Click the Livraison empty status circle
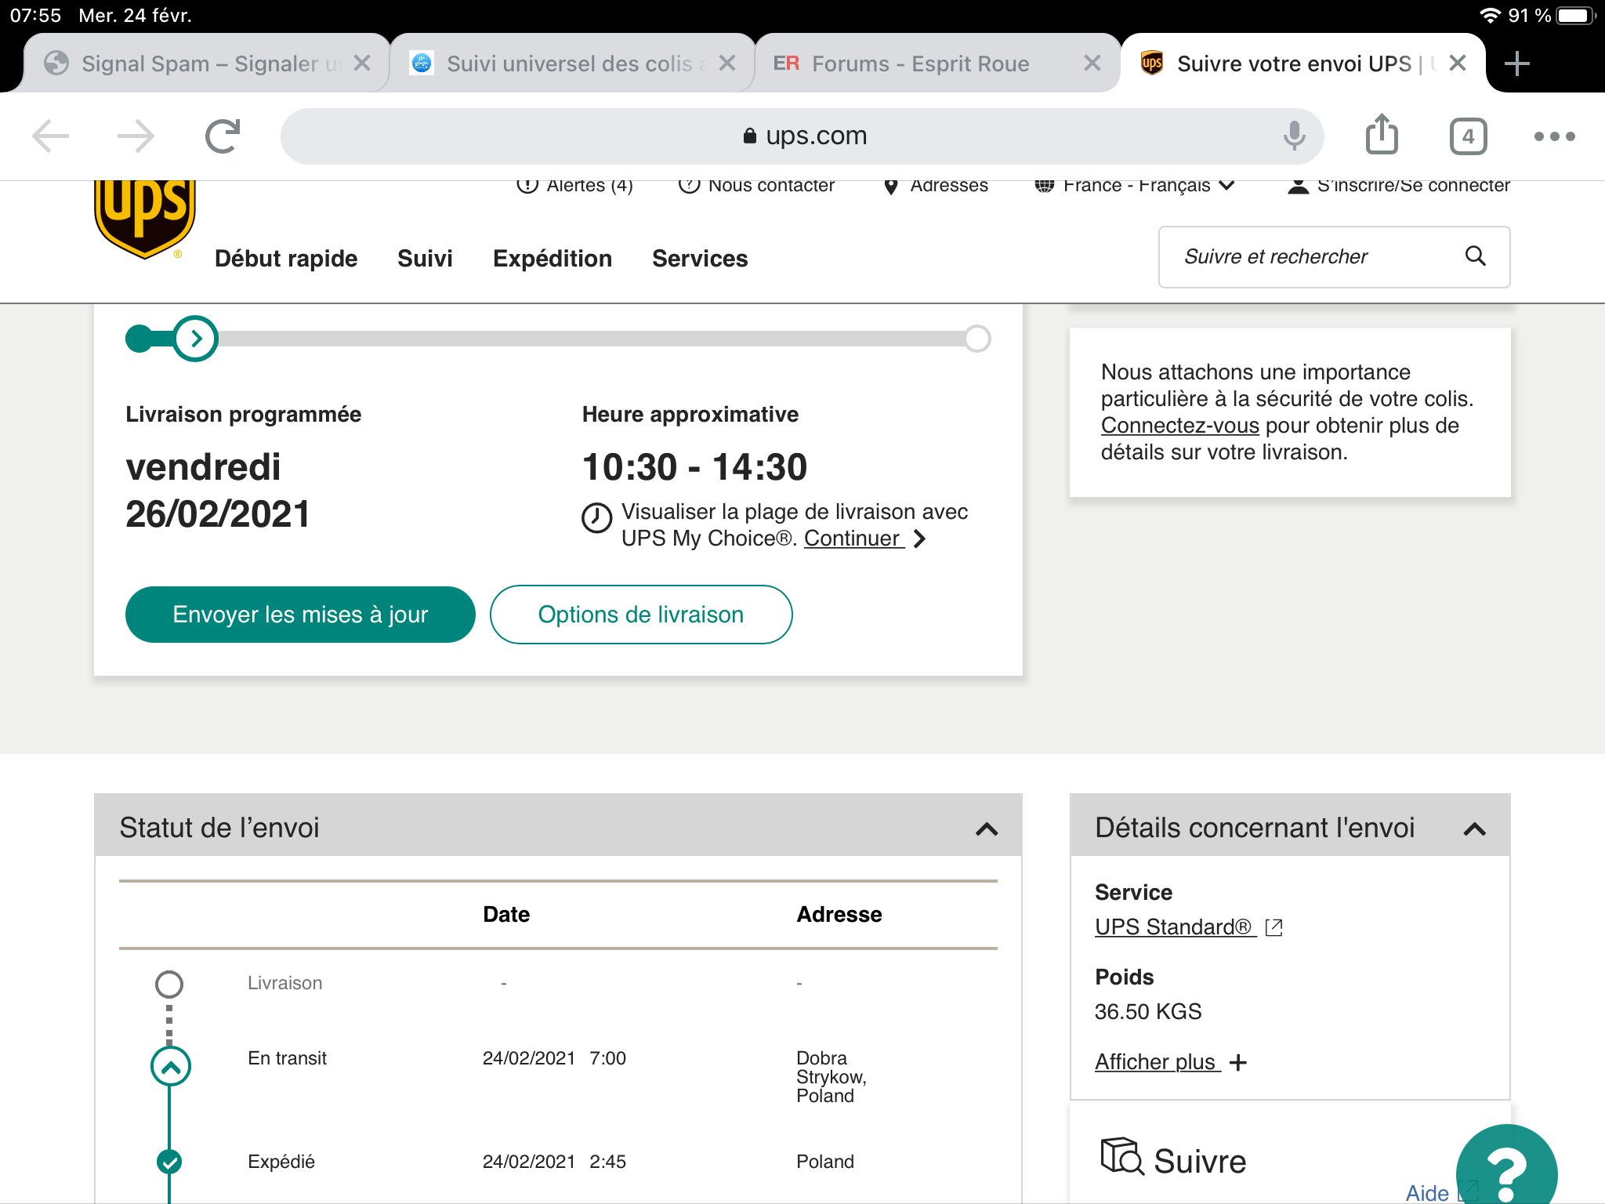This screenshot has height=1204, width=1605. click(x=169, y=984)
